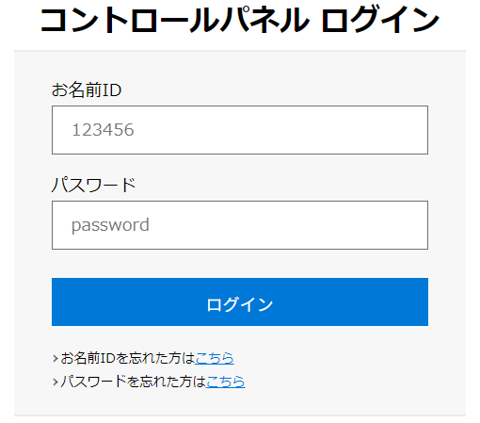Select the white ログイン label inside the button
Screen dimensions: 480x423
tap(240, 304)
